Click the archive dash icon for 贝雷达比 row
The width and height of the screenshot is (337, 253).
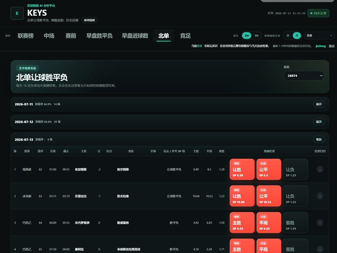tap(320, 196)
